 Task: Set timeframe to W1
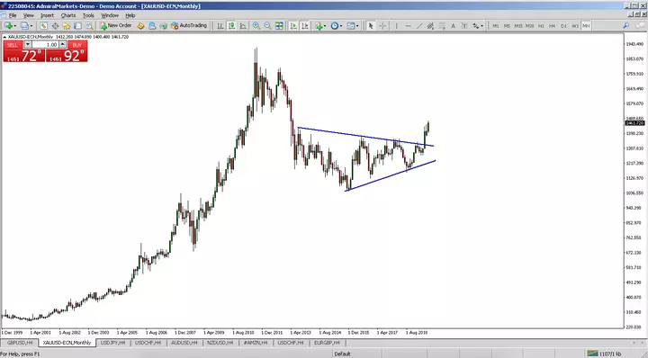pyautogui.click(x=575, y=25)
